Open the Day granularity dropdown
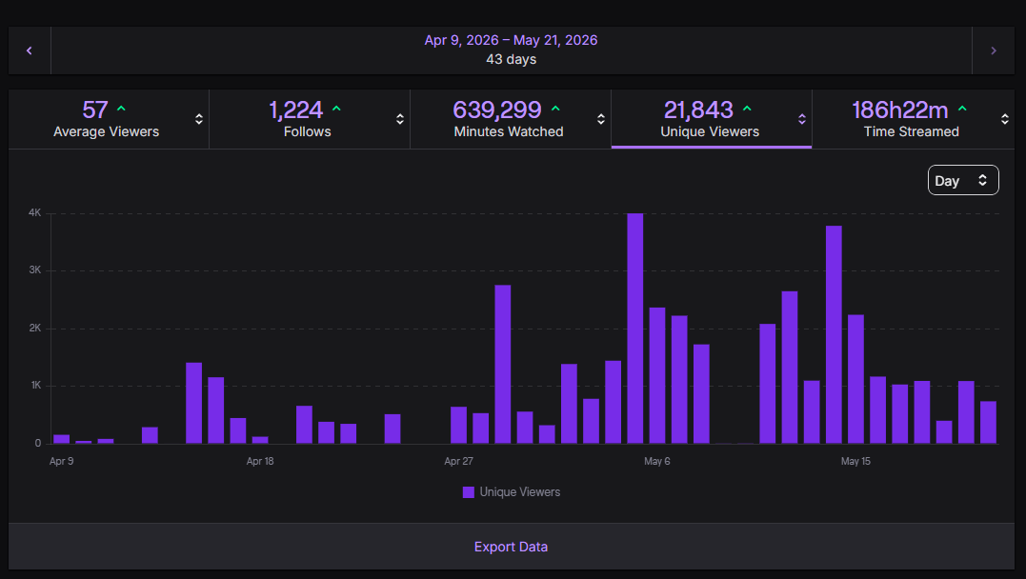The image size is (1026, 579). (963, 181)
